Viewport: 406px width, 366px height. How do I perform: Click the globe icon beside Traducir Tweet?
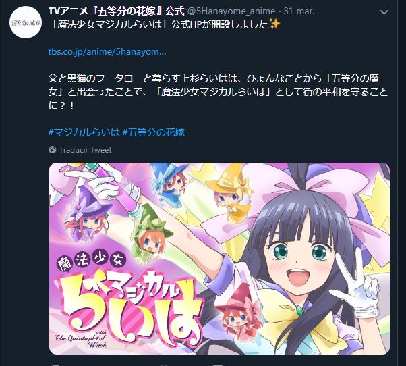click(53, 150)
